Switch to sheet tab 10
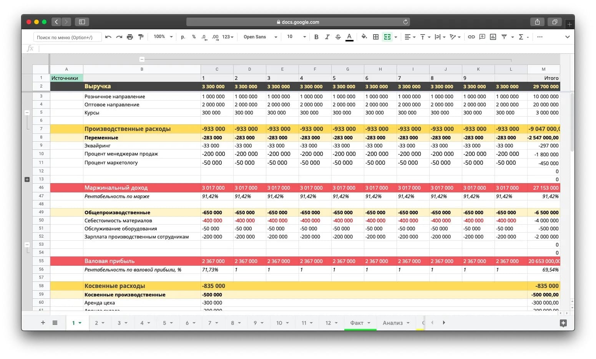596x359 pixels. click(x=282, y=323)
